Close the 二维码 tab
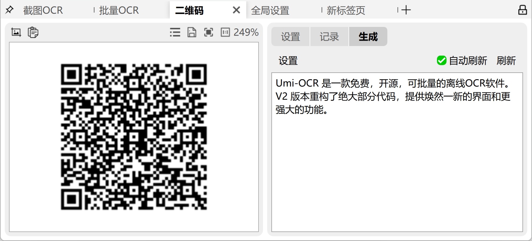Screen dimensions: 532x241 (x=236, y=10)
